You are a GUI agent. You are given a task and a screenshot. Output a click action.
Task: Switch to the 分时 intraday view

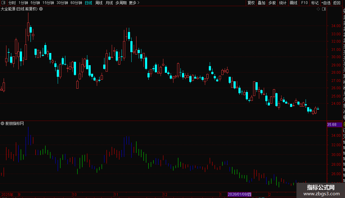tap(12, 3)
